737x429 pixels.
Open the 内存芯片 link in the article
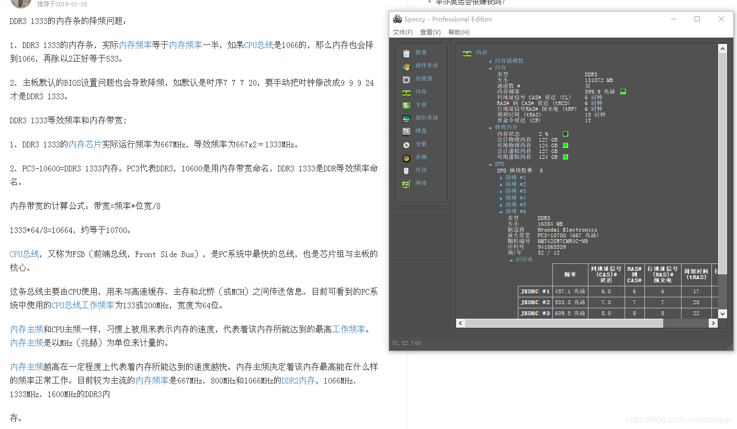click(x=85, y=144)
